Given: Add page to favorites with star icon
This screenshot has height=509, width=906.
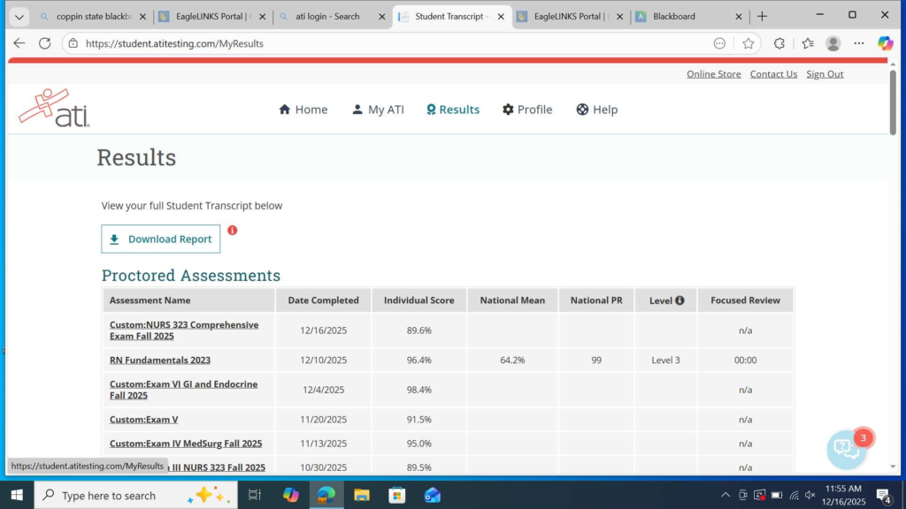Looking at the screenshot, I should pyautogui.click(x=749, y=43).
